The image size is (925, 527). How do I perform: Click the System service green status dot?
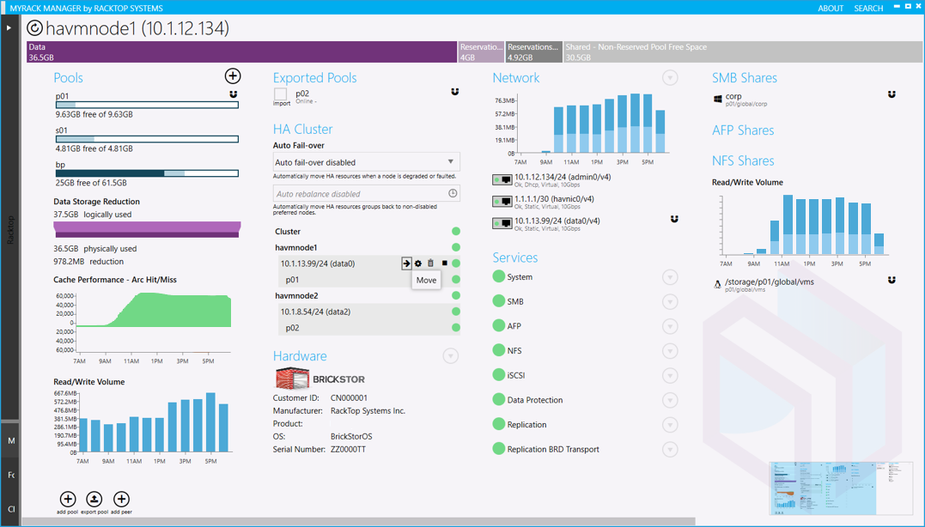(498, 276)
